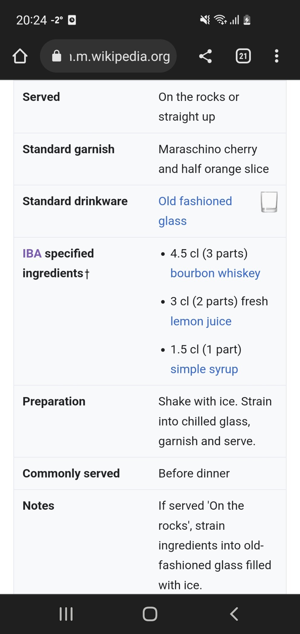The height and width of the screenshot is (634, 300).
Task: Tap the battery charging status icon
Action: click(247, 20)
